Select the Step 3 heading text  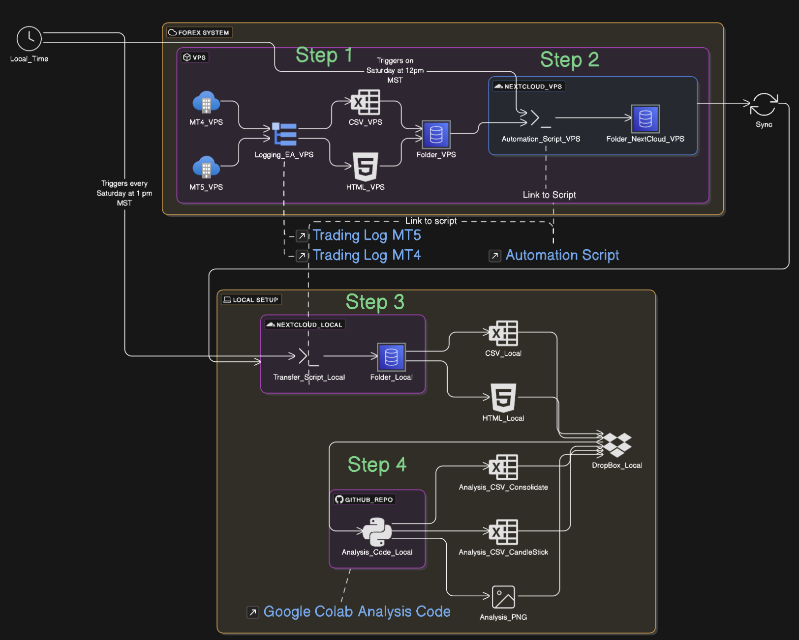pos(375,302)
